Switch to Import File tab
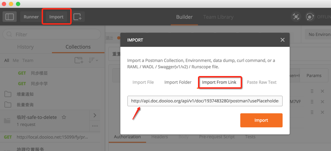331x151 pixels. pyautogui.click(x=143, y=82)
